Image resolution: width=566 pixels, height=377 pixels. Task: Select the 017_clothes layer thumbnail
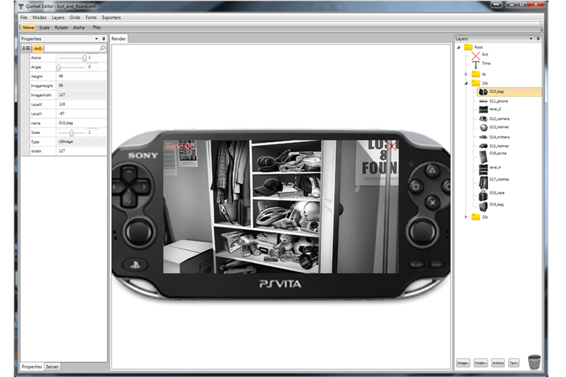pyautogui.click(x=483, y=183)
